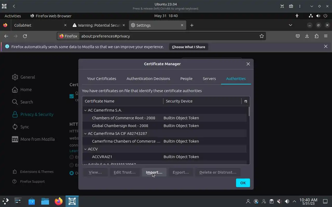Launch Firefox from the host taskbar
This screenshot has width=332, height=207.
pyautogui.click(x=59, y=201)
